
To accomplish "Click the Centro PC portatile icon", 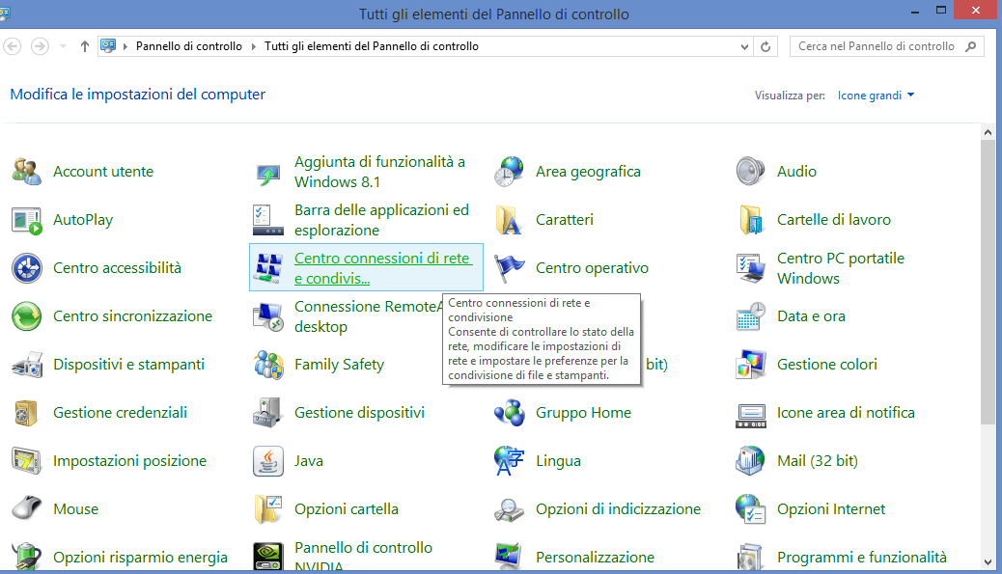I will [751, 268].
